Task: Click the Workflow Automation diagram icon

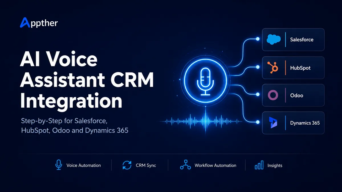Action: [x=185, y=165]
